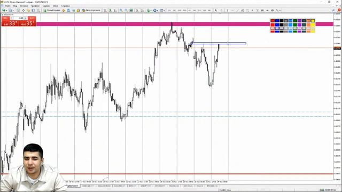The image size is (342, 192).
Task: Switch chart to line chart type
Action: pos(115,10)
